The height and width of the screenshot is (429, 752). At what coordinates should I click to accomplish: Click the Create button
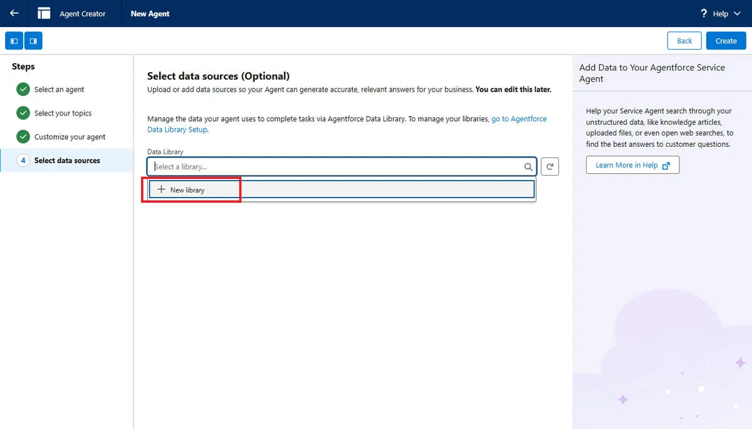[726, 41]
